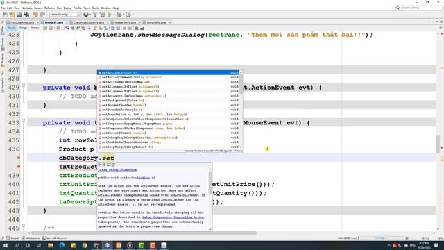
Task: Open Google Chrome from the taskbar
Action: [x=85, y=245]
